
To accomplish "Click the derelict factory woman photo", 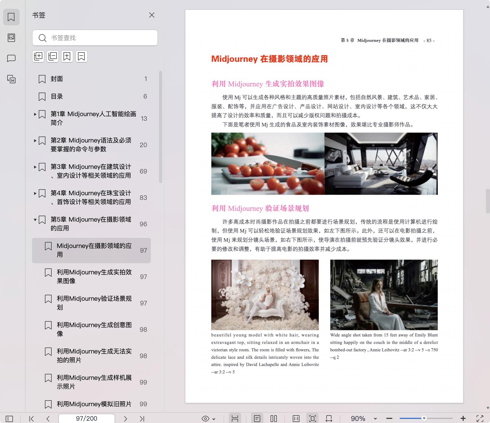I will 384,295.
